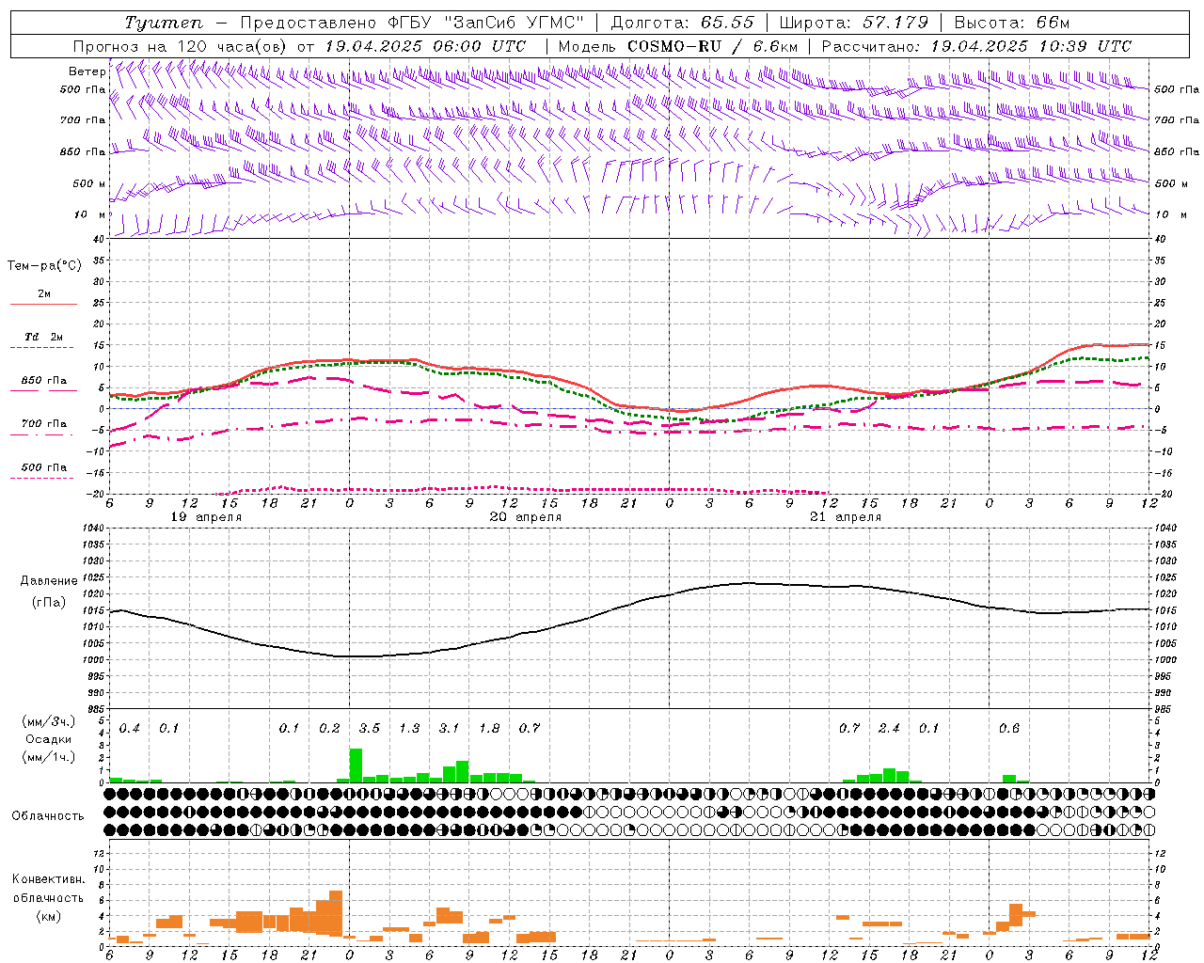This screenshot has height=963, width=1204.
Task: Click the forecast start "19.04.2025 06:00 UTC"
Action: pyautogui.click(x=425, y=46)
